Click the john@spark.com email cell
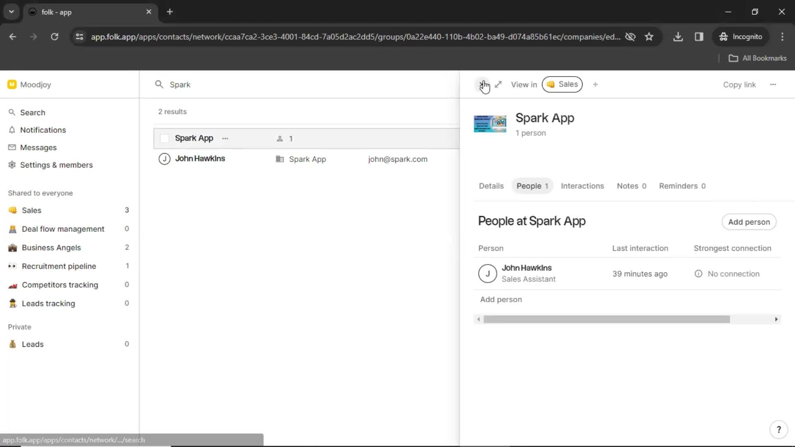This screenshot has height=447, width=795. 397,159
